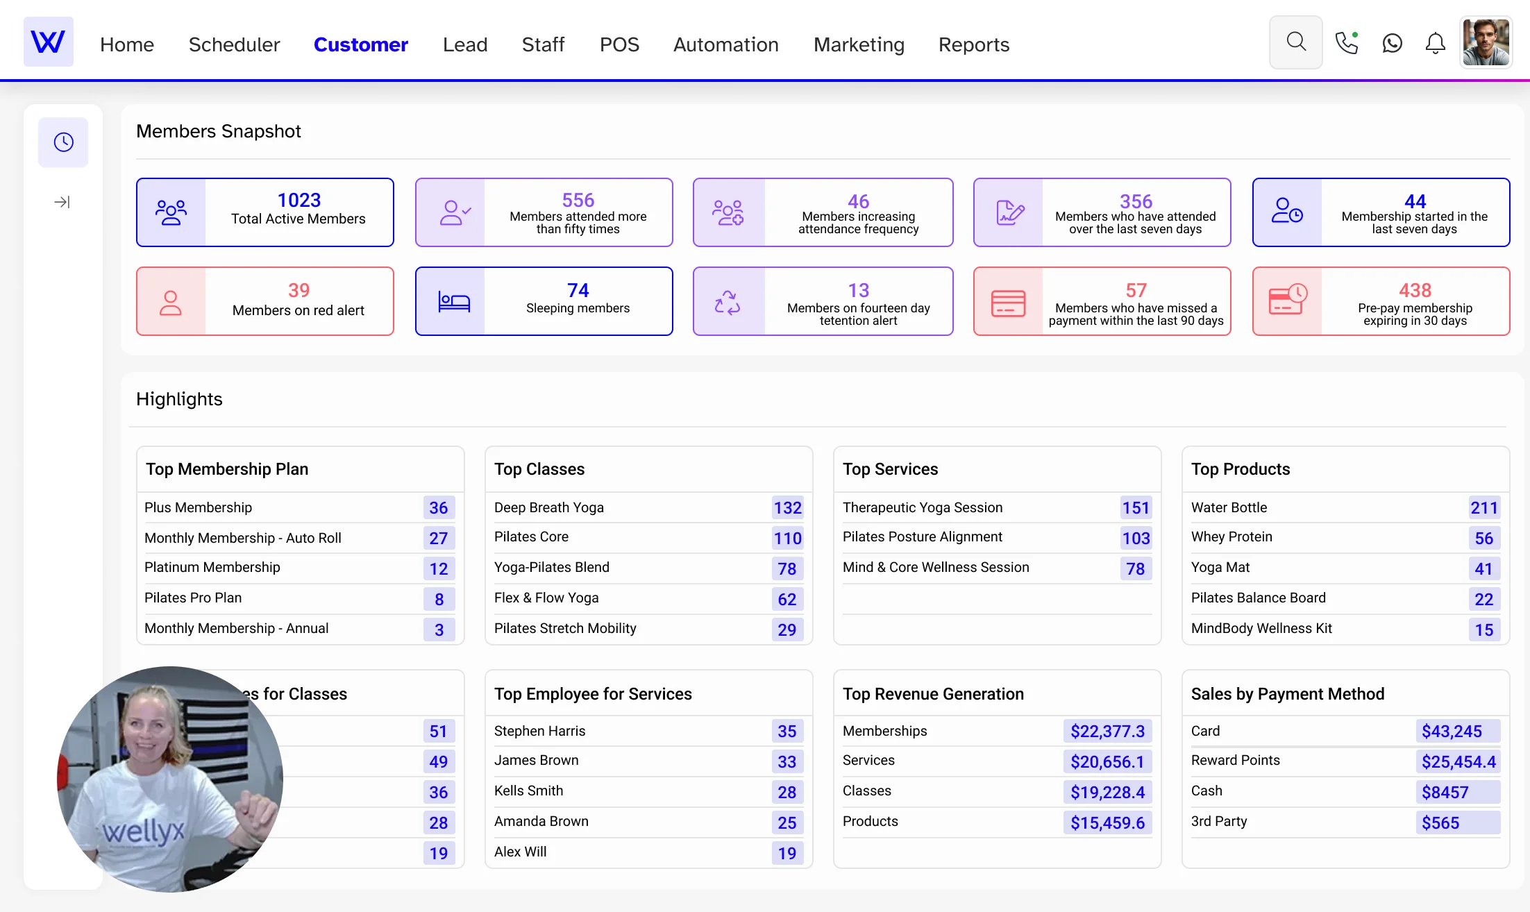Open the Reports menu
The image size is (1530, 912).
973,44
